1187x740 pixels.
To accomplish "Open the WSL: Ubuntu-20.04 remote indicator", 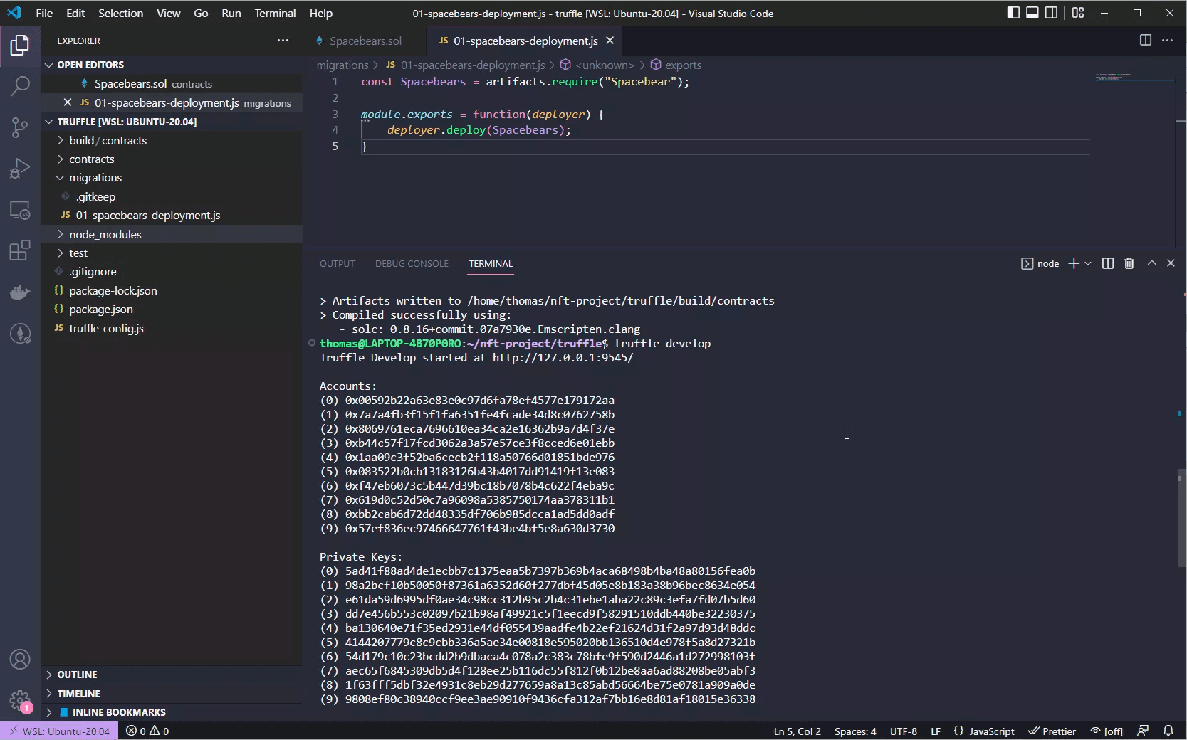I will point(60,731).
